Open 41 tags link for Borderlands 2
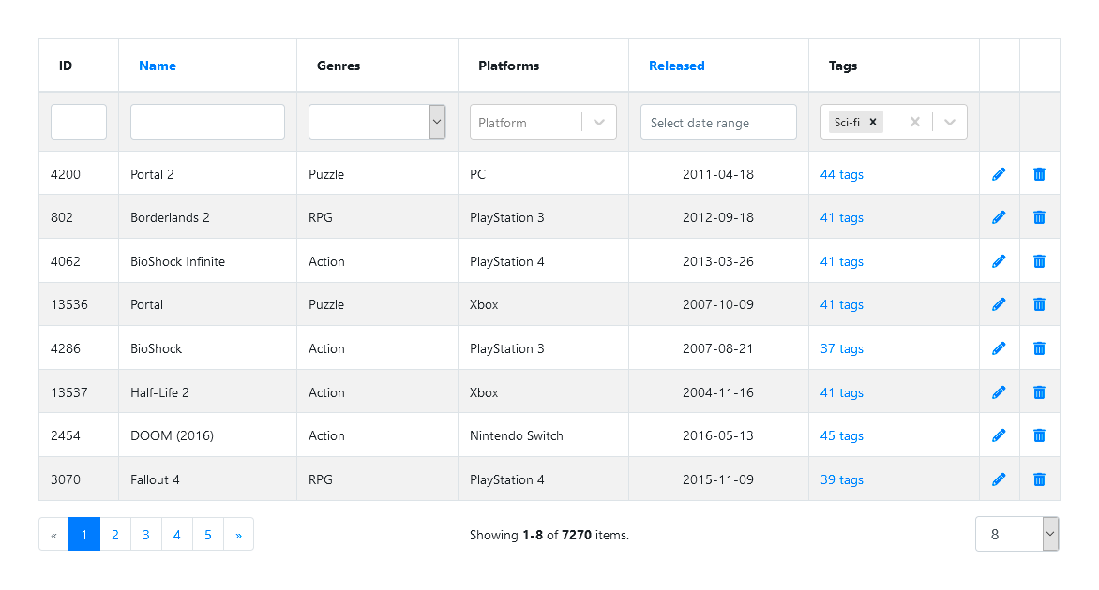 [842, 217]
